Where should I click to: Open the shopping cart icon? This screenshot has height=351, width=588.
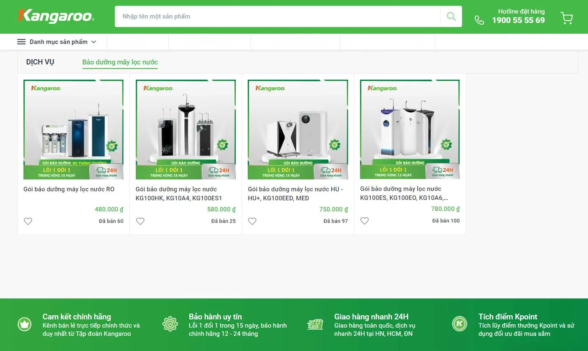pos(566,18)
